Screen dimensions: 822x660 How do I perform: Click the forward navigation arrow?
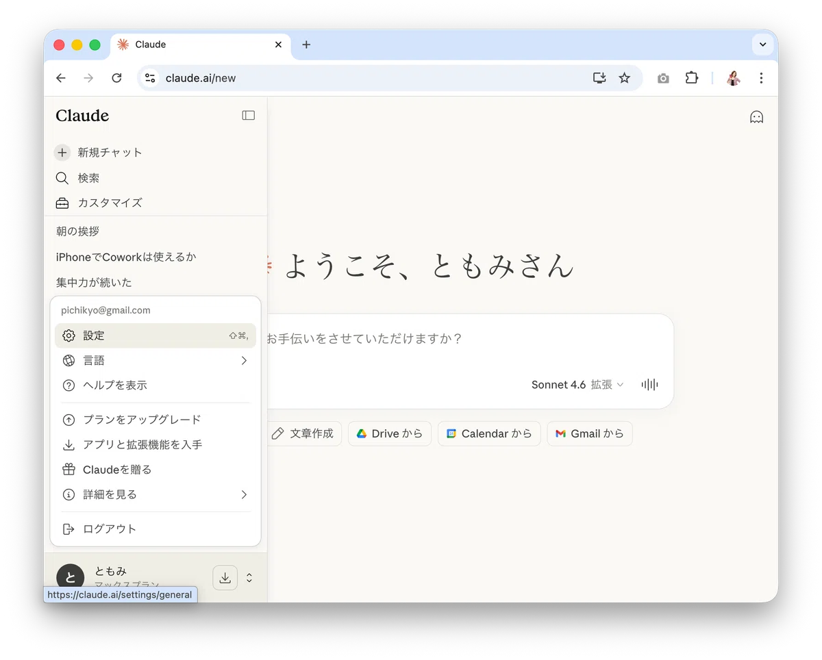point(88,78)
